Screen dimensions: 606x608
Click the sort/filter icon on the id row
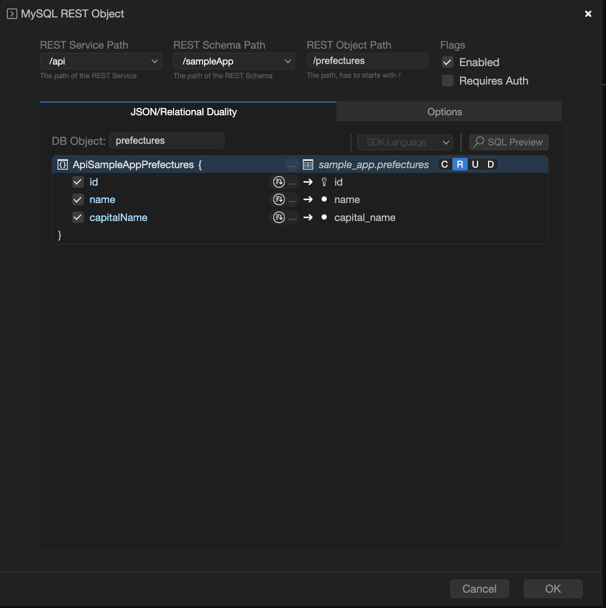click(279, 182)
